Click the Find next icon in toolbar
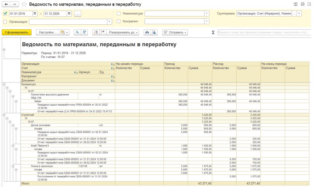313x187 pixels. click(x=84, y=32)
